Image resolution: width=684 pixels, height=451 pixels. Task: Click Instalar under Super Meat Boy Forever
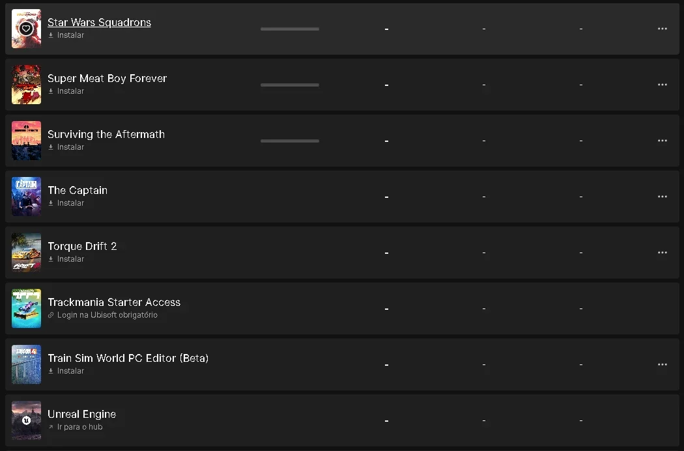[x=70, y=91]
